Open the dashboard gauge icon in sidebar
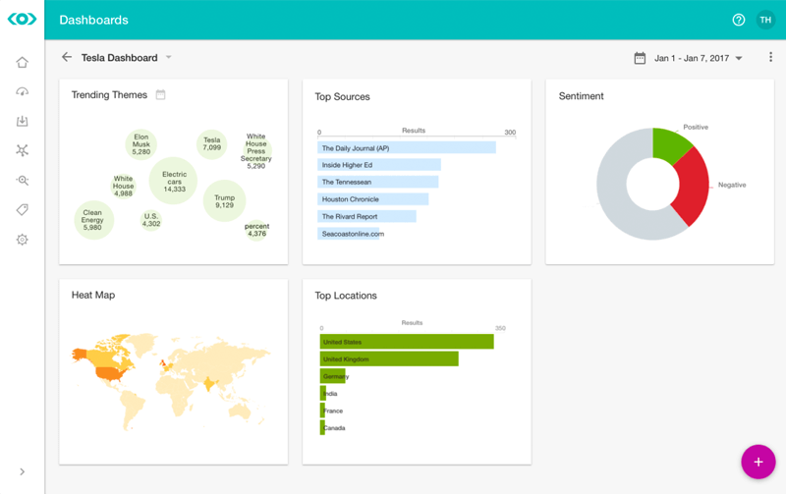The image size is (786, 494). tap(22, 91)
